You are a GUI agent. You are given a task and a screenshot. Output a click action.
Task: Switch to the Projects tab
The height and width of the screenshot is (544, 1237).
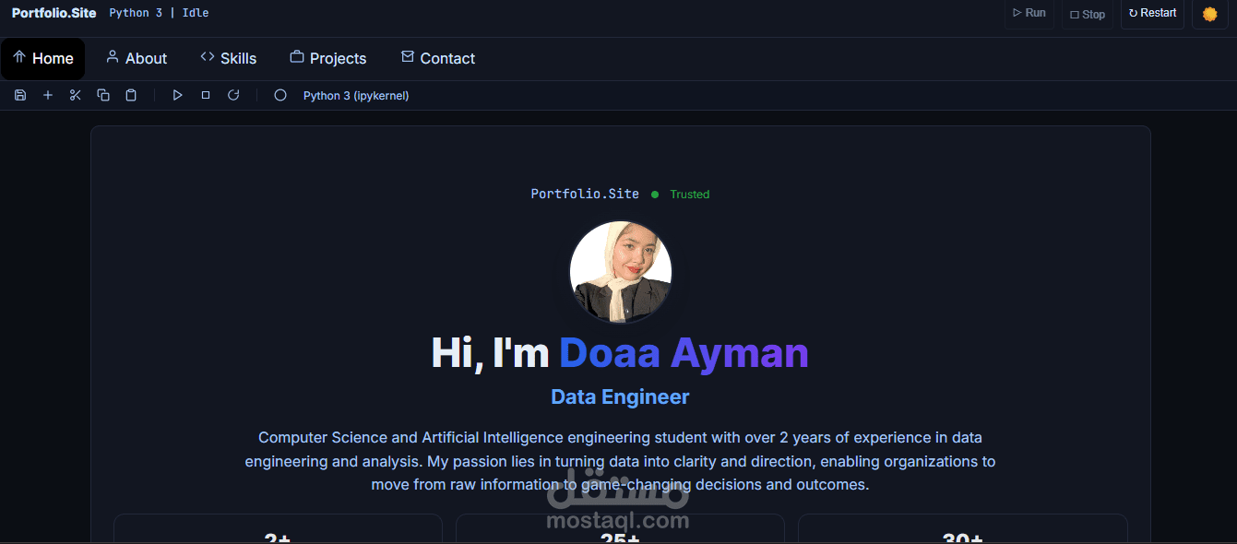coord(328,57)
